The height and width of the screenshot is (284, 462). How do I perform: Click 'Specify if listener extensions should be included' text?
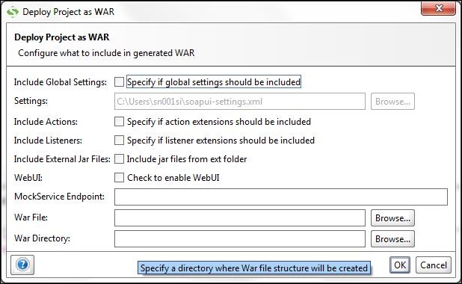pos(221,141)
